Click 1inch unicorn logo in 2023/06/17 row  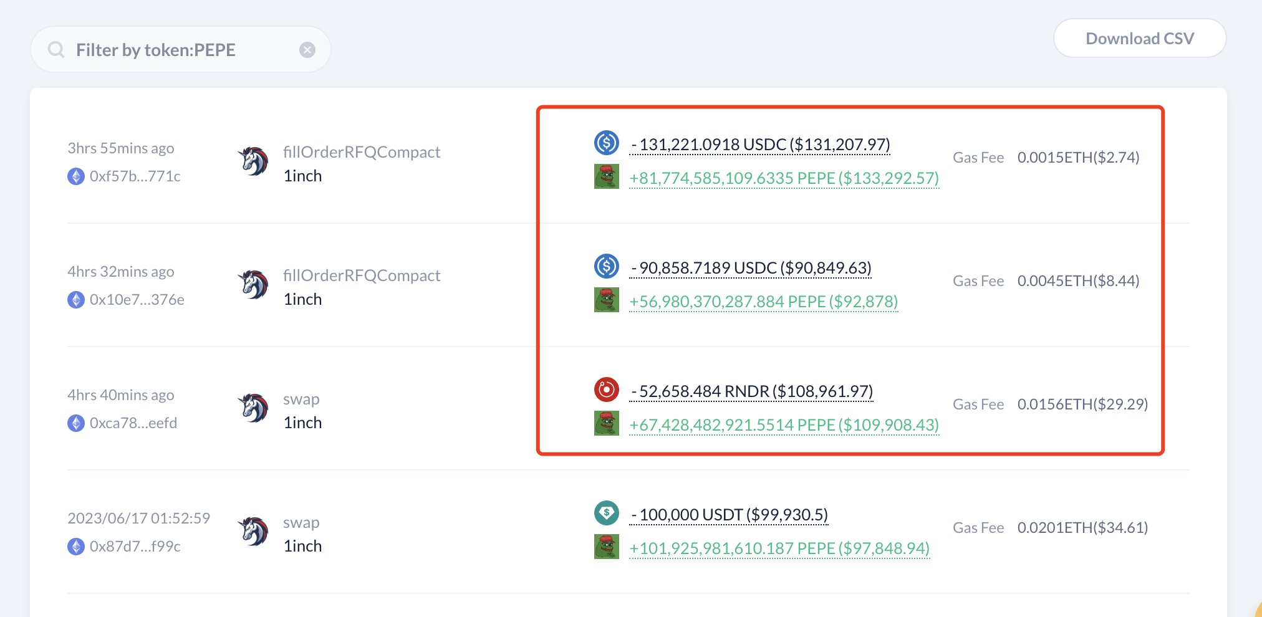click(x=254, y=532)
